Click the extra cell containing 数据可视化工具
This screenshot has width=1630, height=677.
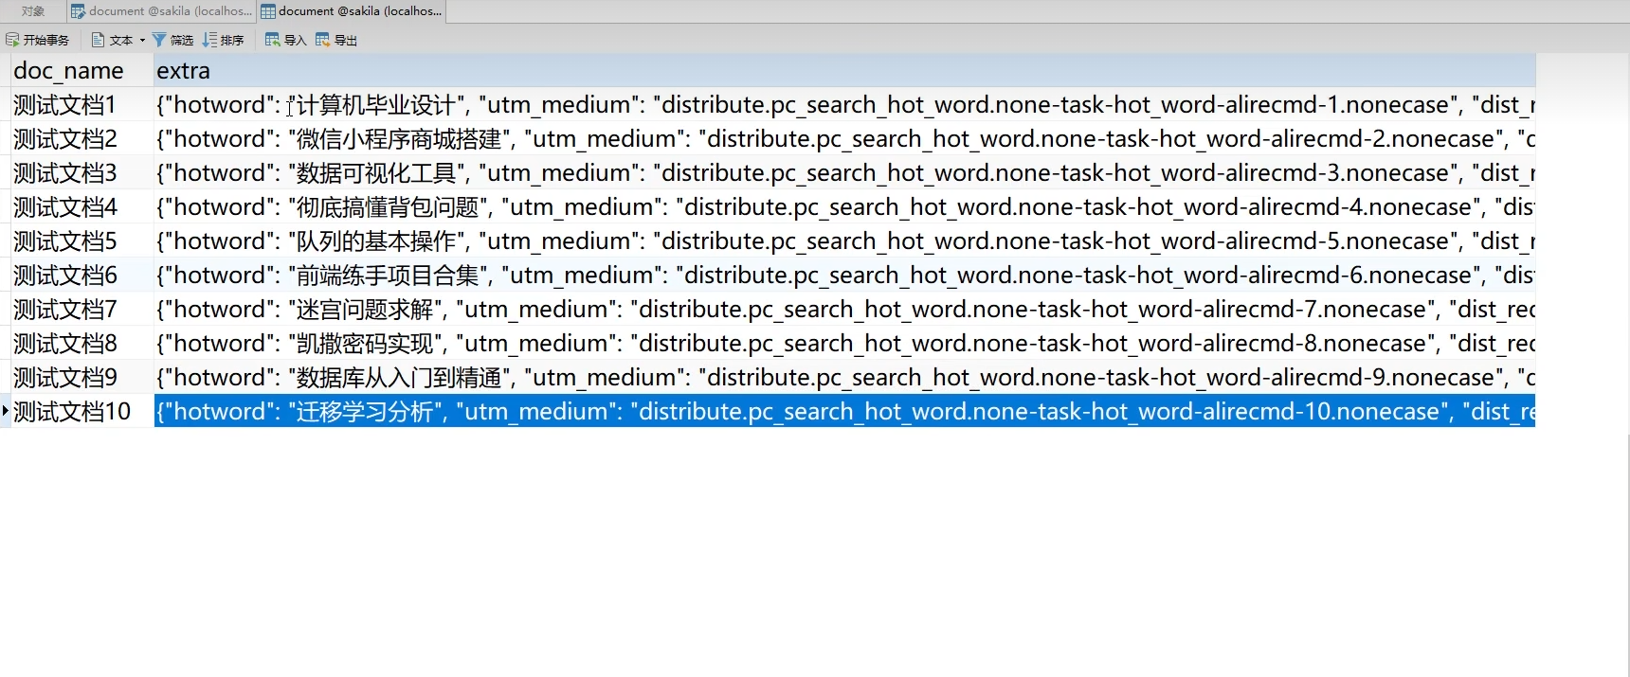844,173
